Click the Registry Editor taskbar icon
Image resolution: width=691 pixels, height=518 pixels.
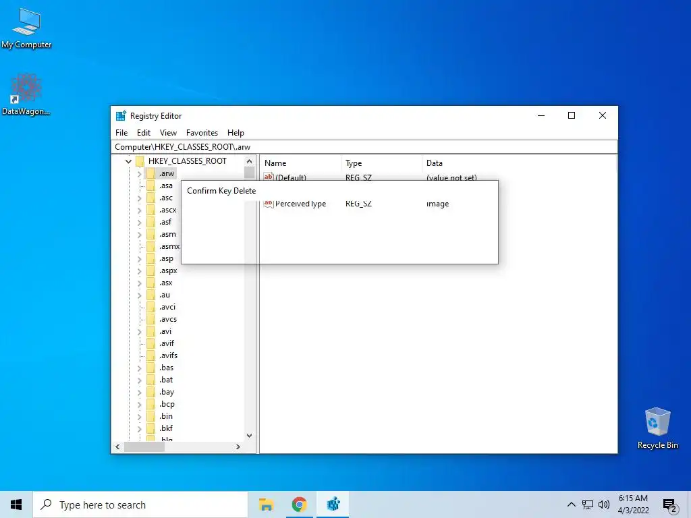pyautogui.click(x=333, y=505)
